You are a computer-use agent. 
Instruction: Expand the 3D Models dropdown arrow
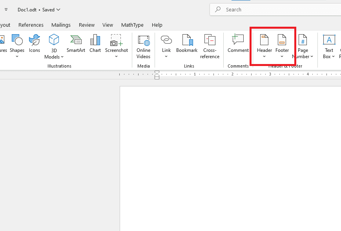coord(62,57)
